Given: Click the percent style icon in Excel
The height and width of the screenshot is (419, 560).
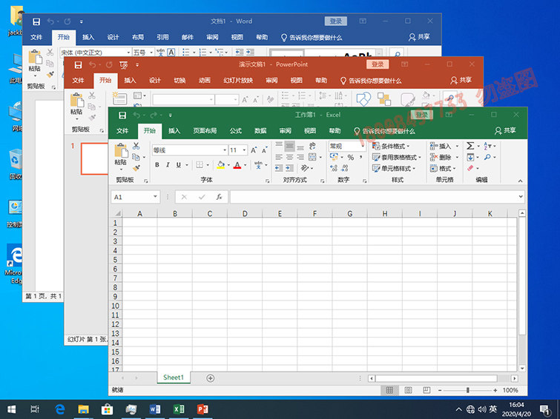Looking at the screenshot, I should click(351, 157).
